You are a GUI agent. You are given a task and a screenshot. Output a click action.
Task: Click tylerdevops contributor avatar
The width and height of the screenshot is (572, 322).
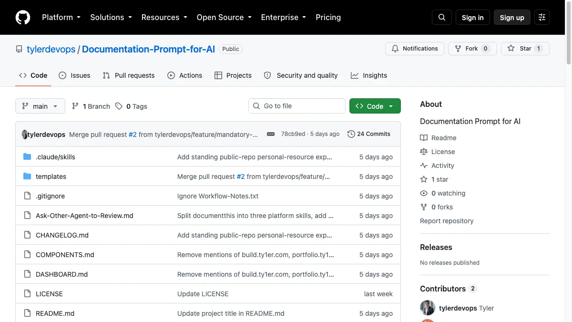[428, 308]
